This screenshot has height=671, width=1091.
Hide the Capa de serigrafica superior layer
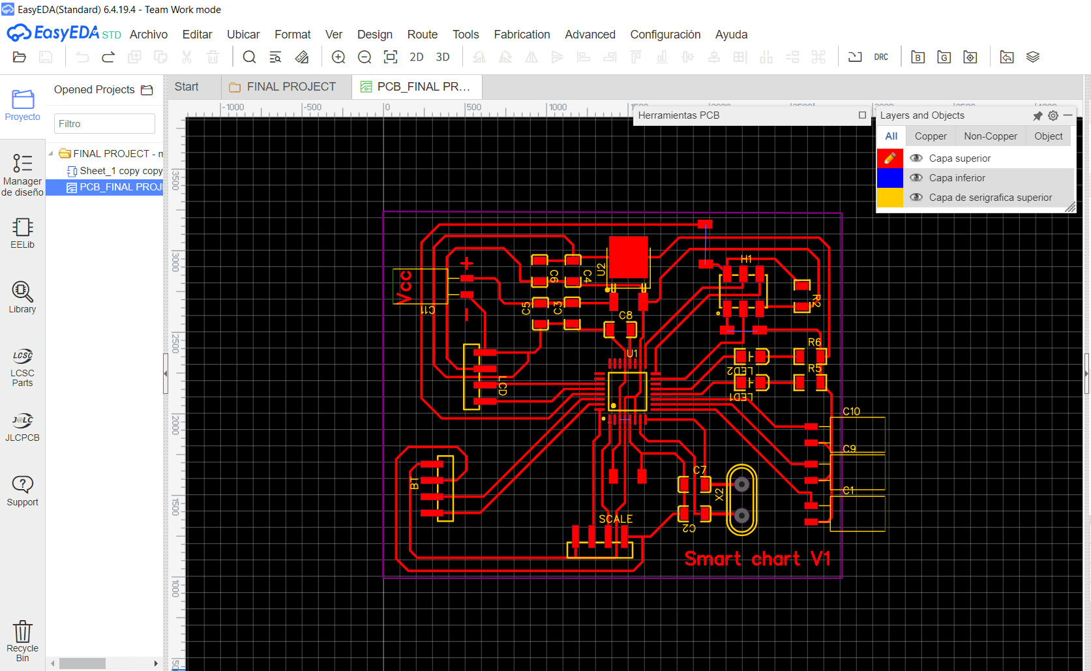coord(916,198)
